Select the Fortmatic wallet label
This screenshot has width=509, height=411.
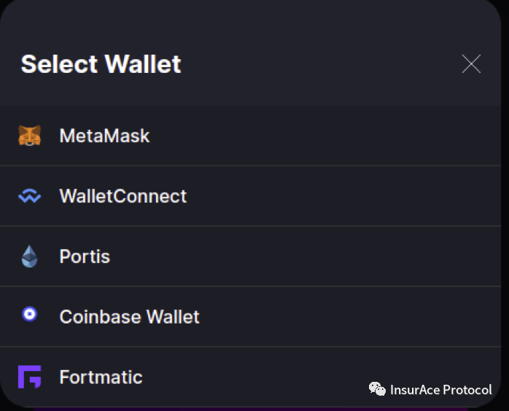pyautogui.click(x=101, y=377)
